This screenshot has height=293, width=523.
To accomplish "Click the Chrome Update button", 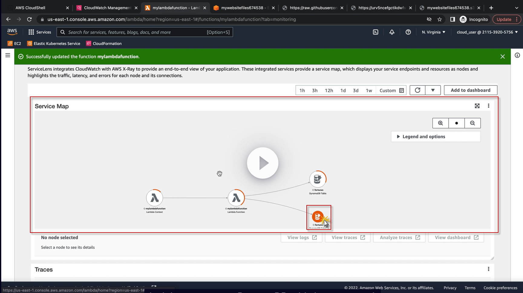I will (507, 19).
